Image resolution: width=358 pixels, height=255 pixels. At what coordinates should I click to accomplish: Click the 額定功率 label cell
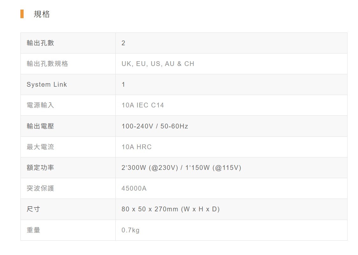(40, 168)
